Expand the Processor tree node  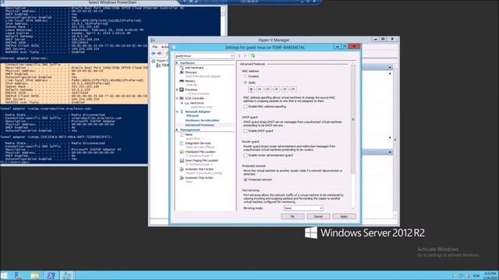177,90
